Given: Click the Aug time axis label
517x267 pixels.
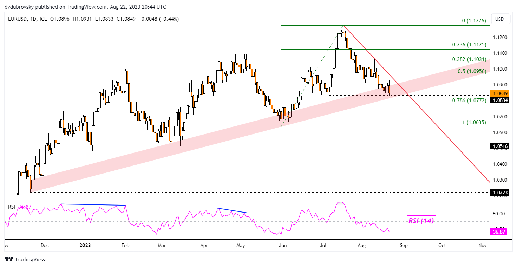Looking at the screenshot, I should pyautogui.click(x=362, y=245).
